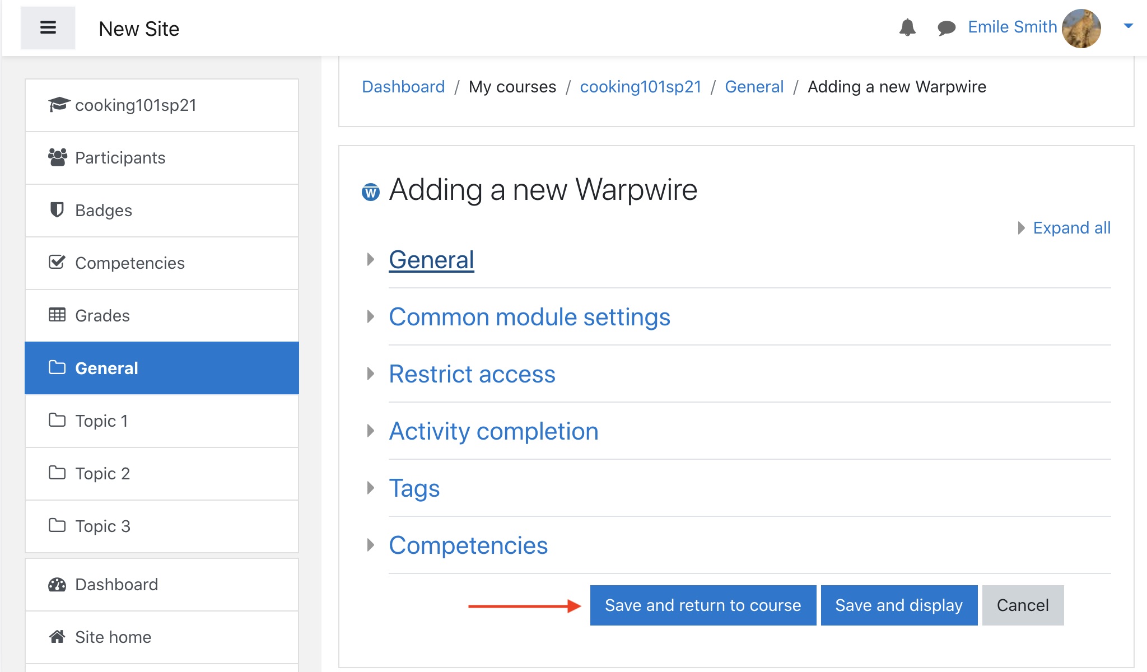Expand the Restrict access section
This screenshot has width=1147, height=672.
[x=472, y=374]
